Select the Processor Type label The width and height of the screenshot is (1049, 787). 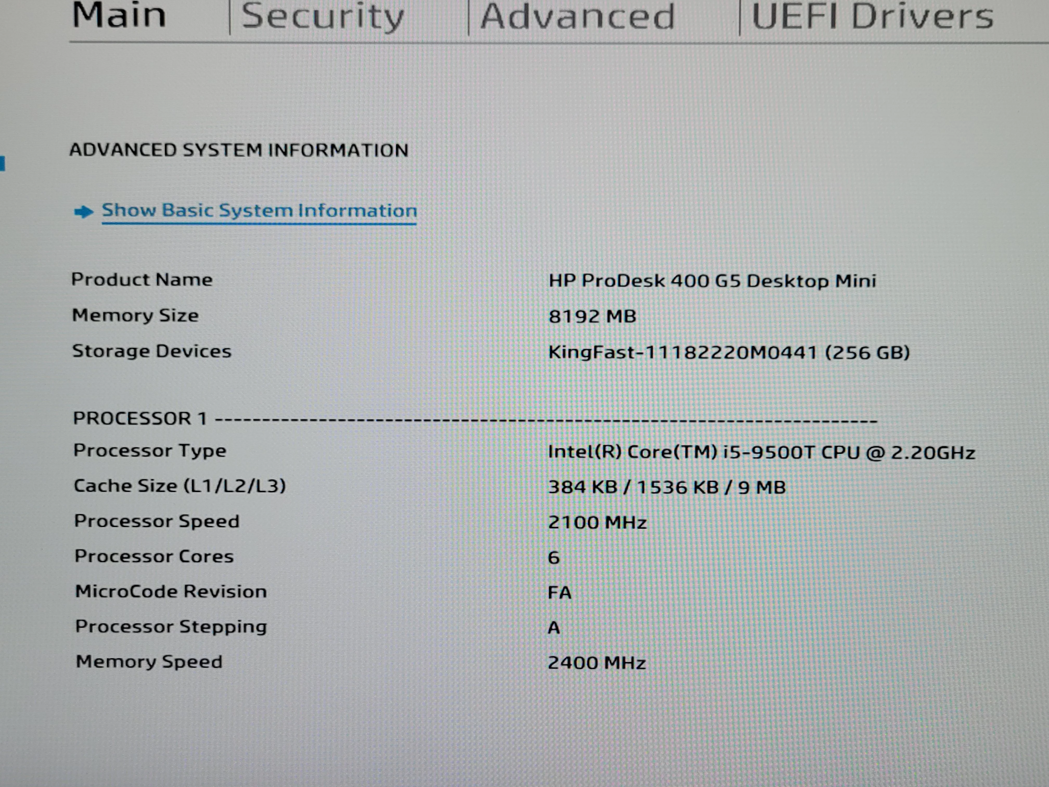pos(150,451)
